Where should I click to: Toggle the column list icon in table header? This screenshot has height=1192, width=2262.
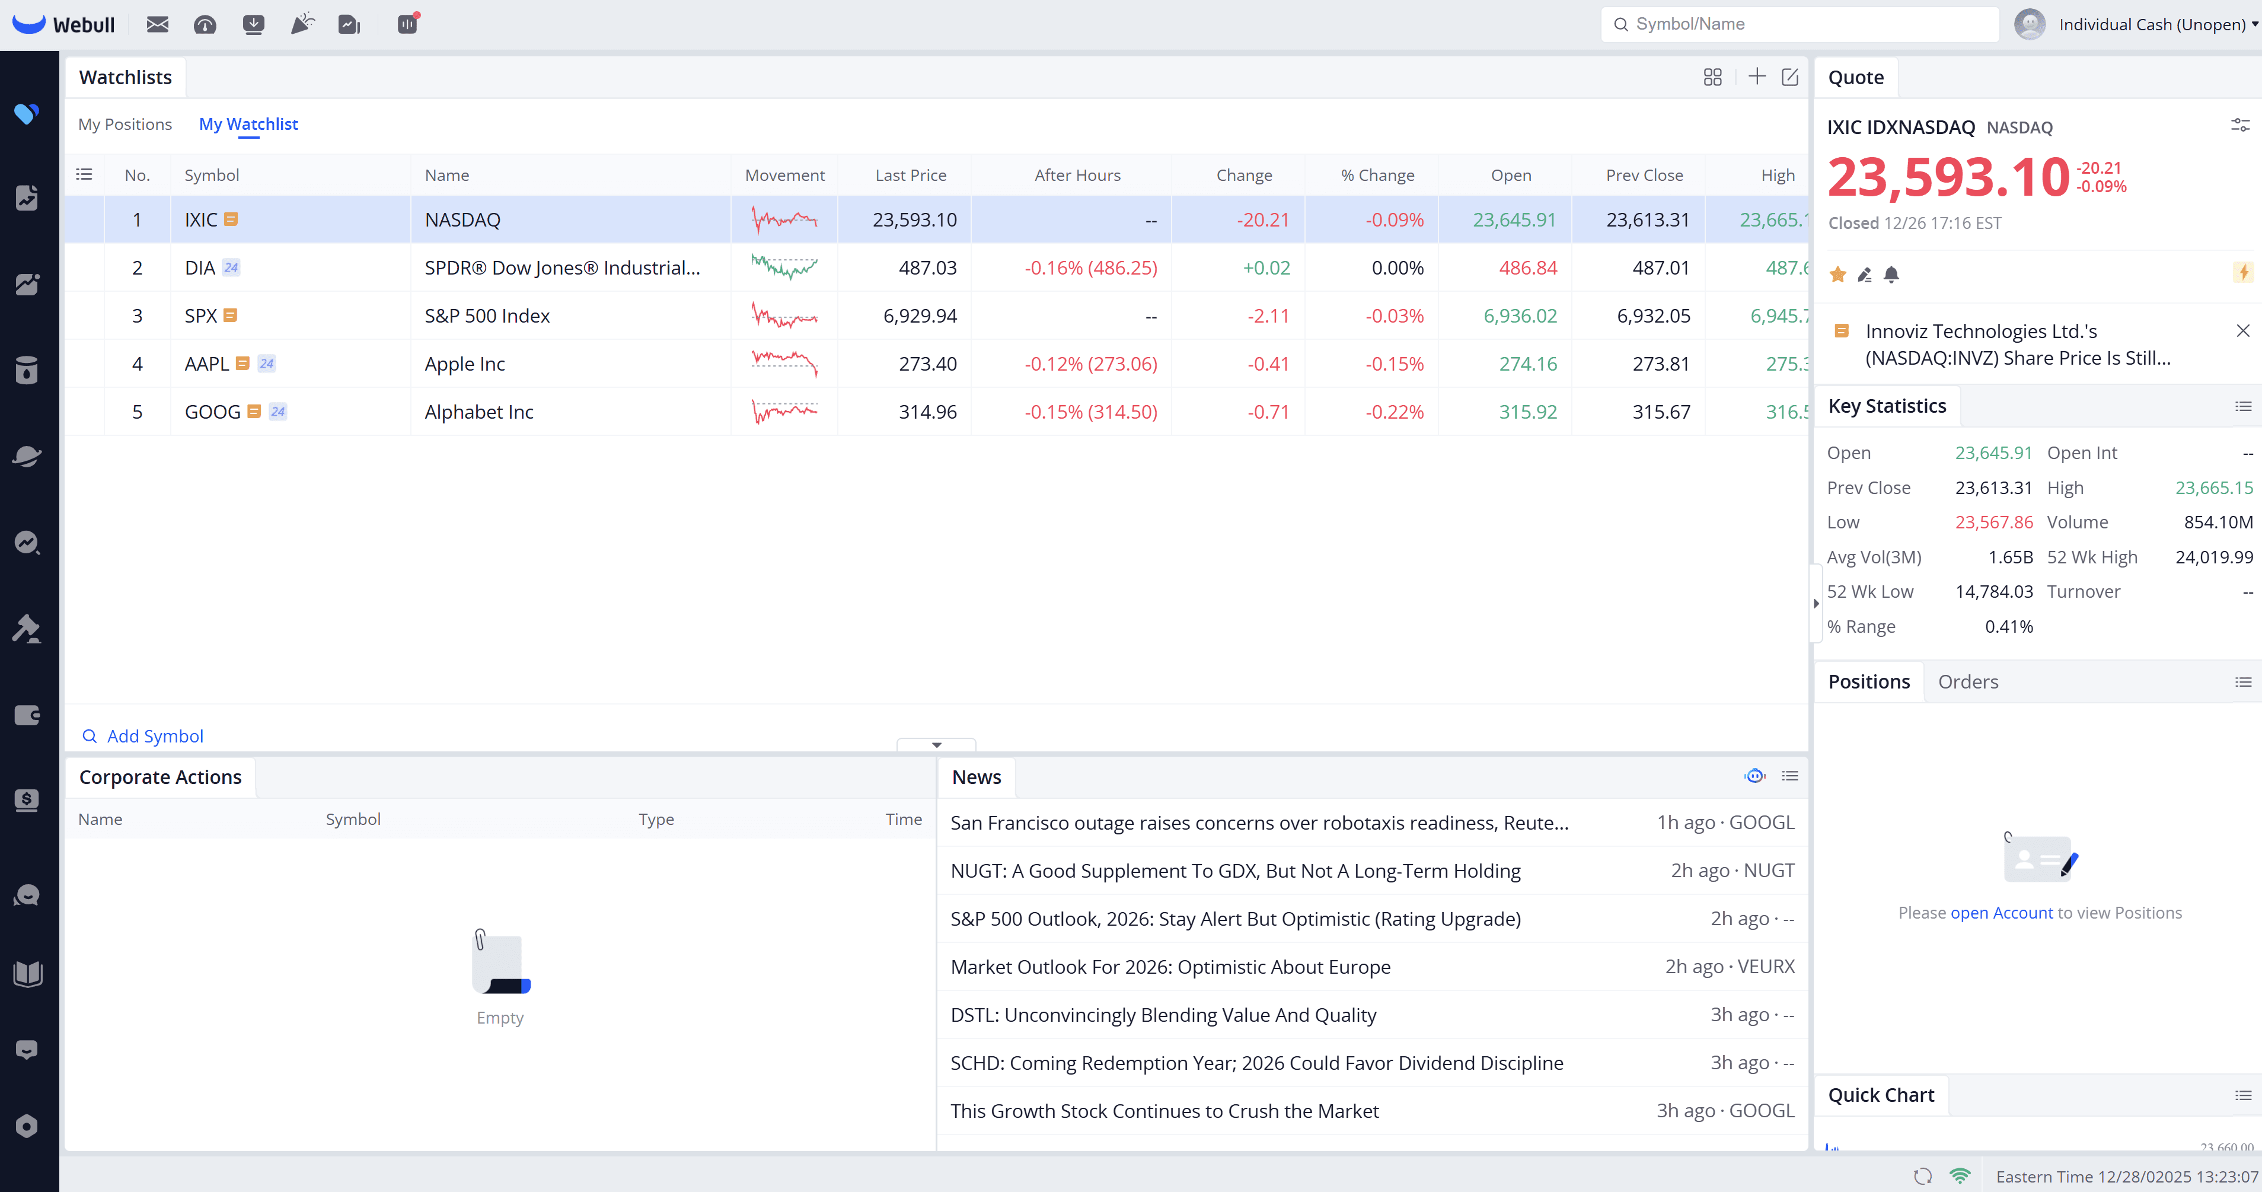[84, 175]
